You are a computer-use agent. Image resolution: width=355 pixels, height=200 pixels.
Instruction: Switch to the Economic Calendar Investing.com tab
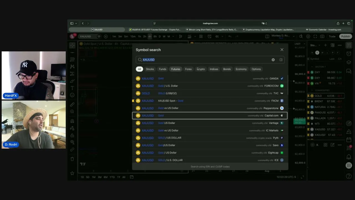click(x=323, y=29)
